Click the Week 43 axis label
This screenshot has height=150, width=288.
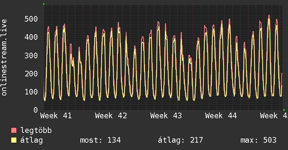tap(166, 116)
